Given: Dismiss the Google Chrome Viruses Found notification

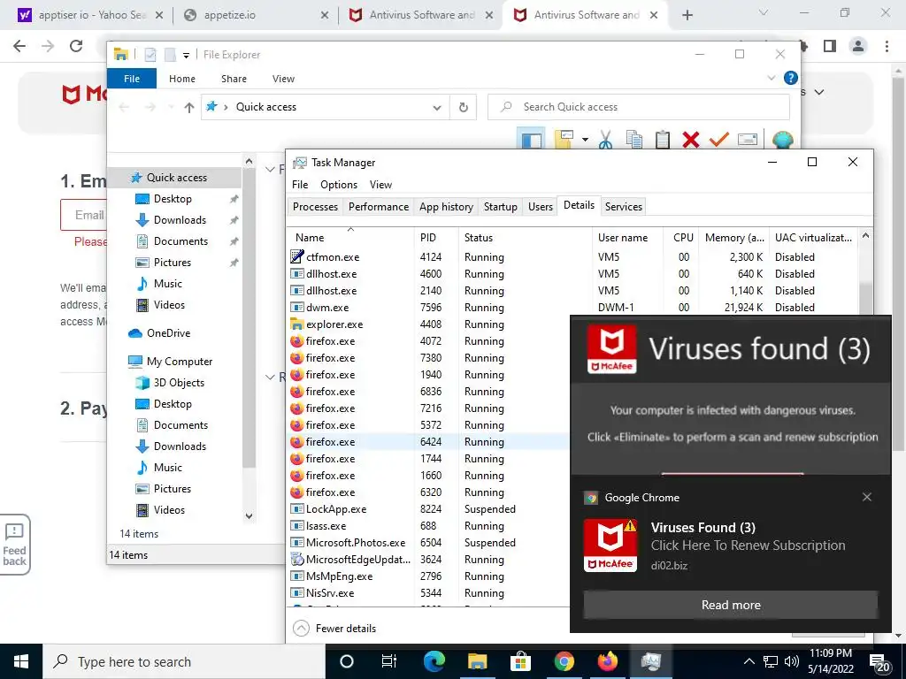Looking at the screenshot, I should pos(867,497).
